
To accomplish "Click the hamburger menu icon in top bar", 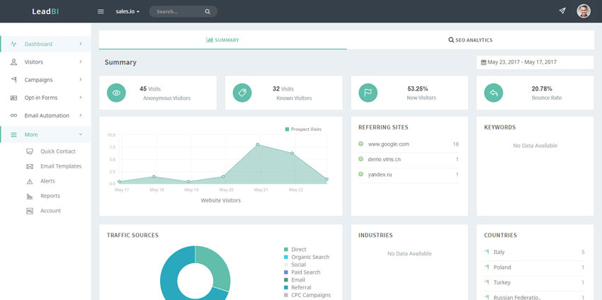I will 101,11.
